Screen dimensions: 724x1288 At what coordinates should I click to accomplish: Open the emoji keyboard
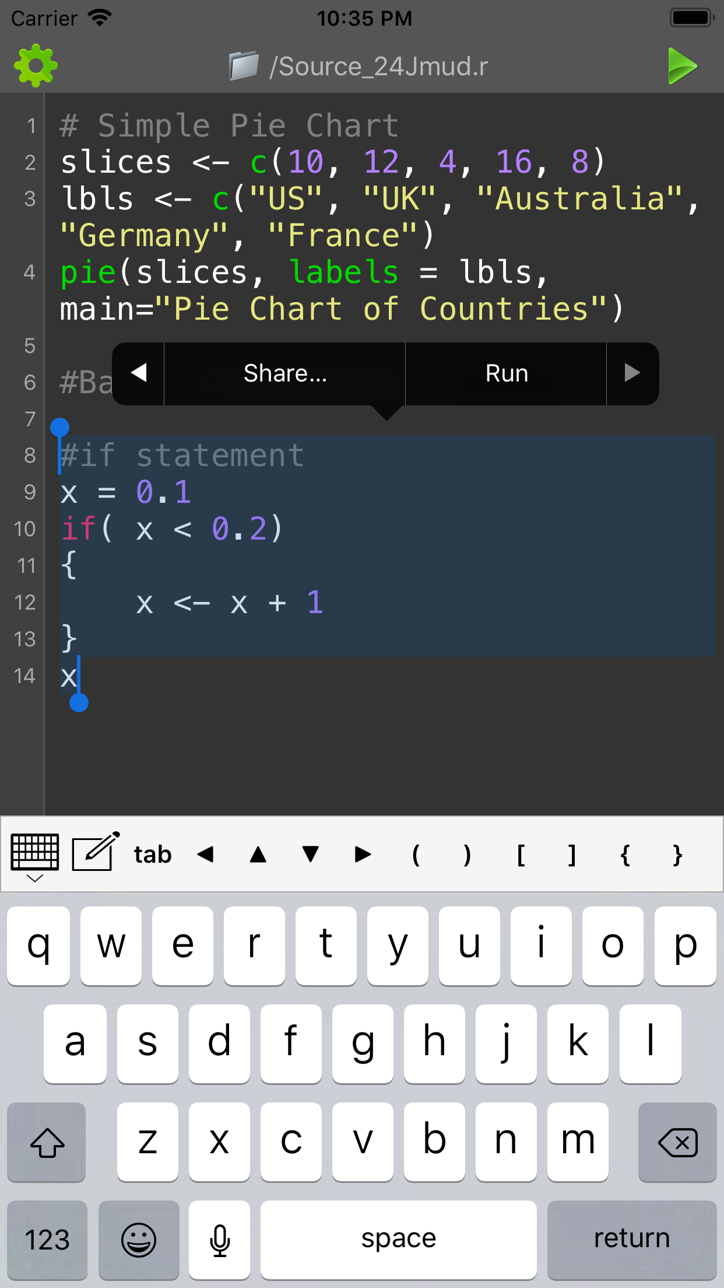pyautogui.click(x=139, y=1240)
